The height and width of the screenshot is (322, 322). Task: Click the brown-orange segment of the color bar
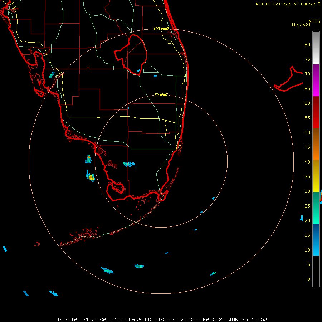click(316, 144)
